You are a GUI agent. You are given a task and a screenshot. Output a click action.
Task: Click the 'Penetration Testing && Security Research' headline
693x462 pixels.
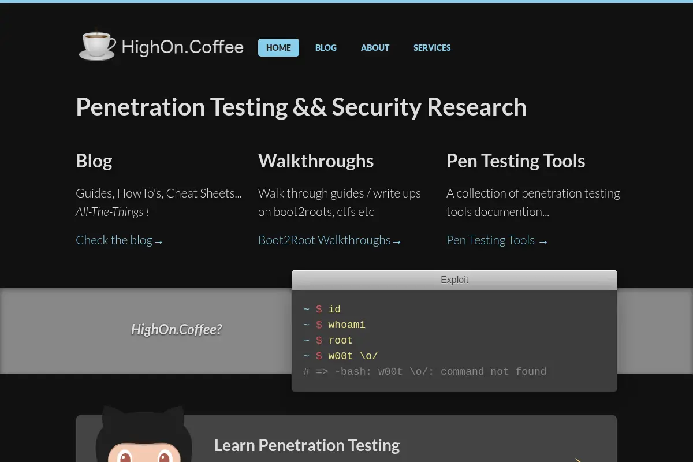point(301,107)
